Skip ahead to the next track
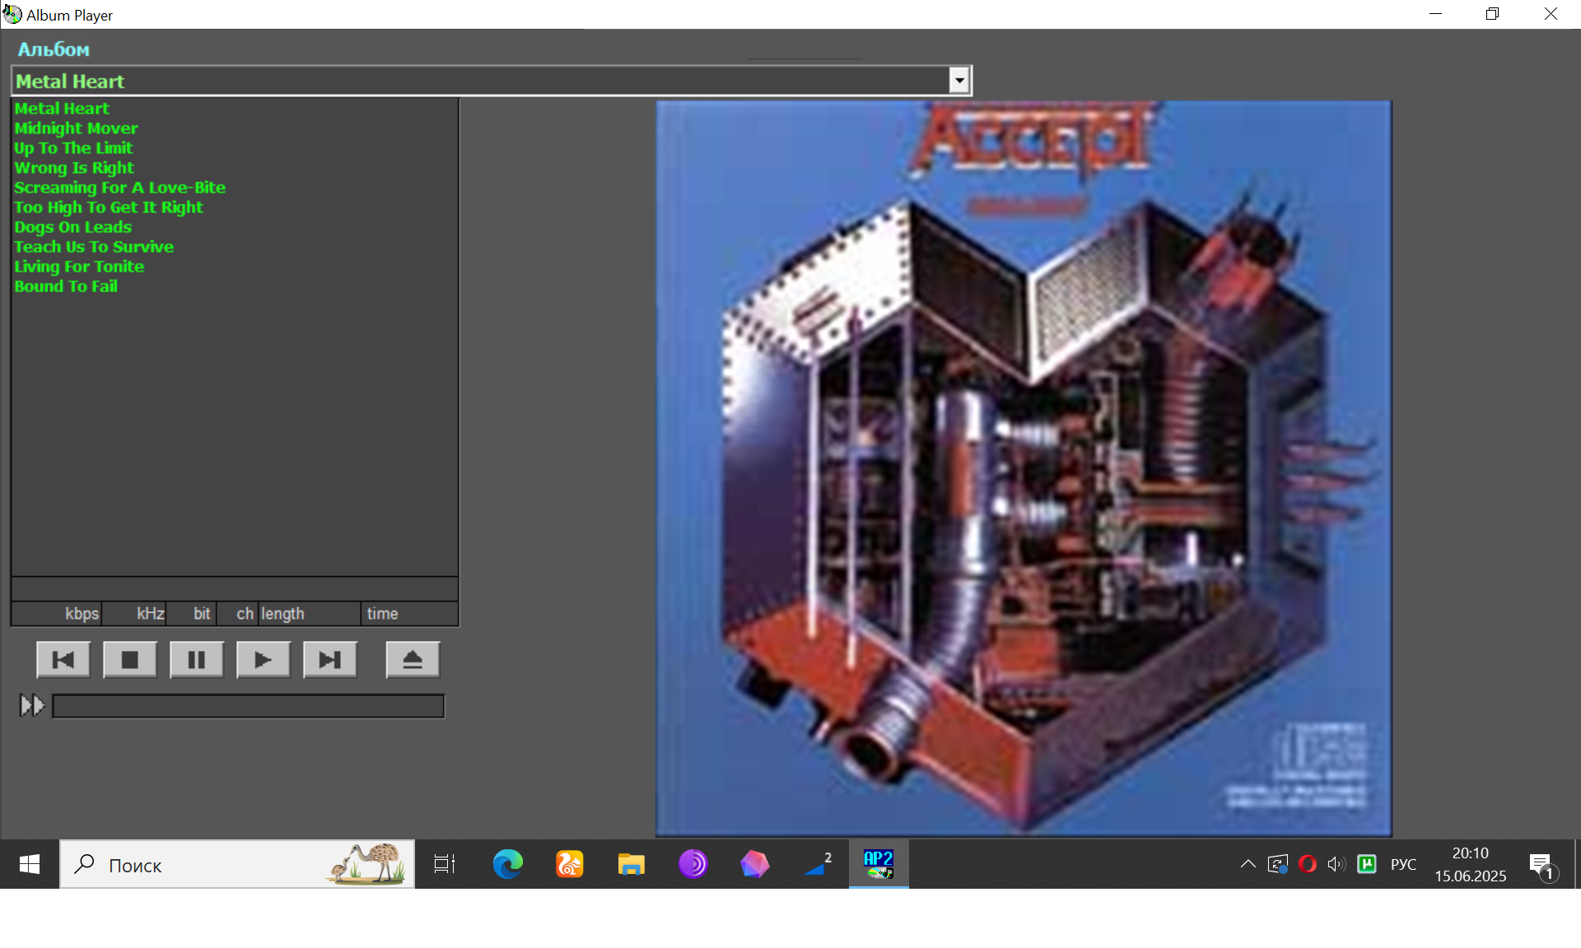1581x948 pixels. point(330,660)
